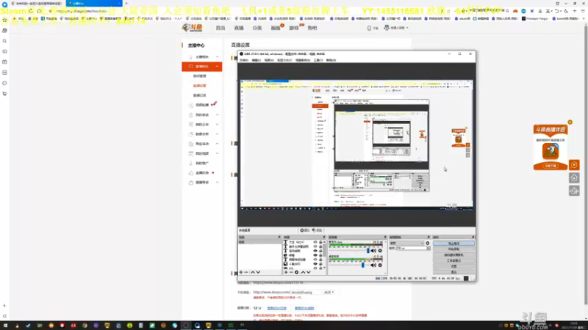Move the selected source up
588x330 pixels.
click(x=303, y=272)
